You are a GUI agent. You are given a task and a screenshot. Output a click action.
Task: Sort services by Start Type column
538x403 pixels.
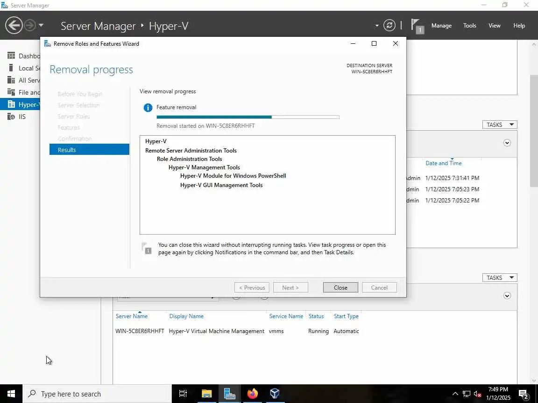coord(346,316)
